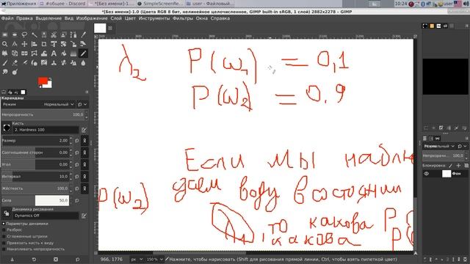
Task: Reset brush angle to default
Action: 76,164
